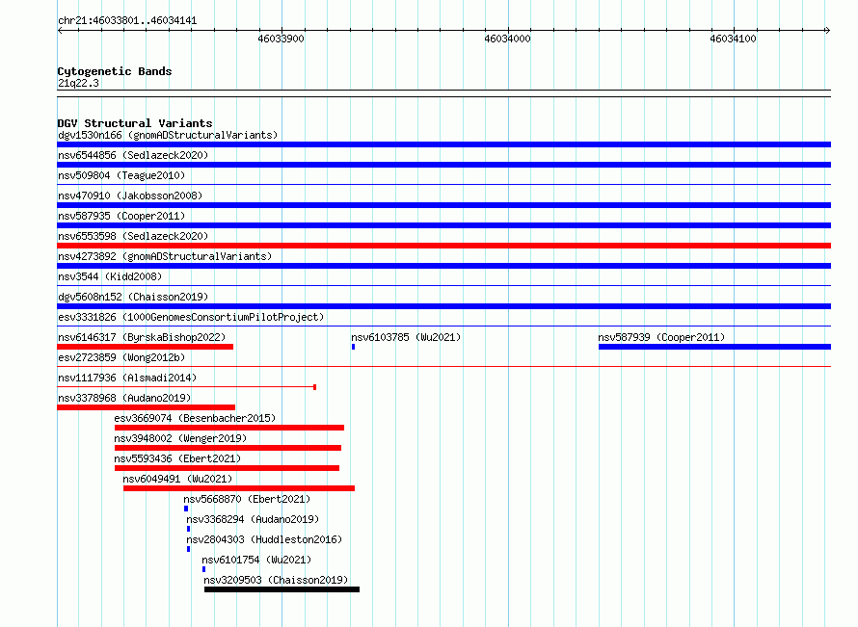Click the red bar under nsv5593436
The height and width of the screenshot is (627, 858).
(x=228, y=468)
